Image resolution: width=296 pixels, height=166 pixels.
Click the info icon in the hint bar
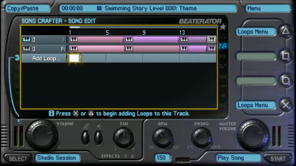[x=51, y=113]
